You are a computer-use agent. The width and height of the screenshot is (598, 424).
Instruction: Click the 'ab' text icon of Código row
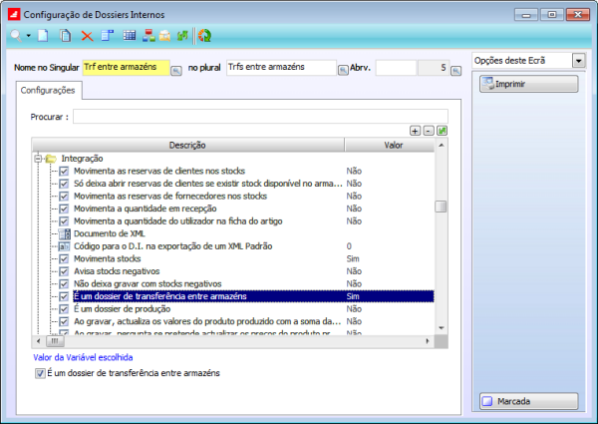[x=64, y=246]
